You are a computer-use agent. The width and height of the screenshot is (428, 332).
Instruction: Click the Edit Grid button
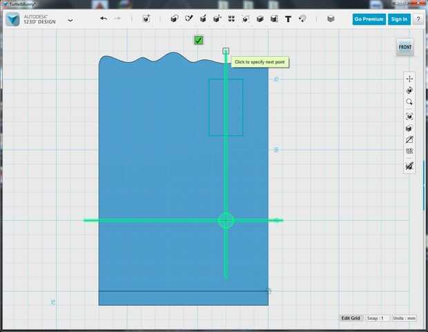(351, 318)
